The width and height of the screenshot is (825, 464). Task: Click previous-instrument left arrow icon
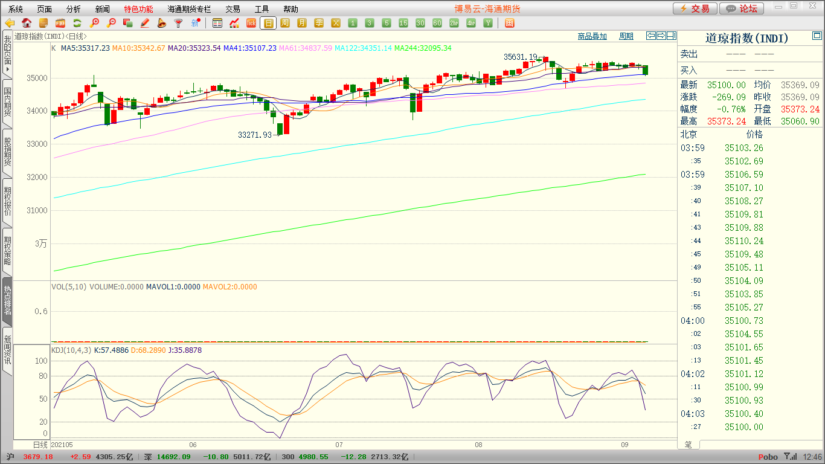pyautogui.click(x=651, y=36)
